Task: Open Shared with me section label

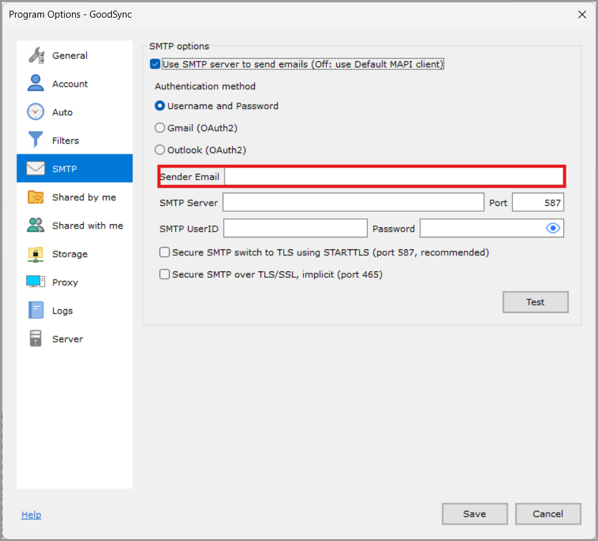Action: coord(87,225)
